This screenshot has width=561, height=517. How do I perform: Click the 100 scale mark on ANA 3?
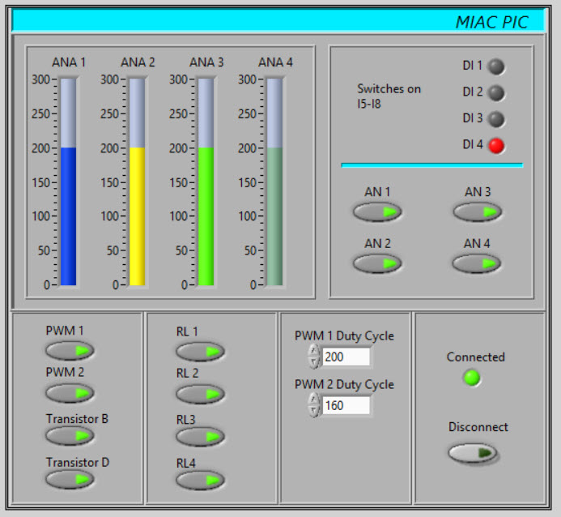[x=179, y=216]
